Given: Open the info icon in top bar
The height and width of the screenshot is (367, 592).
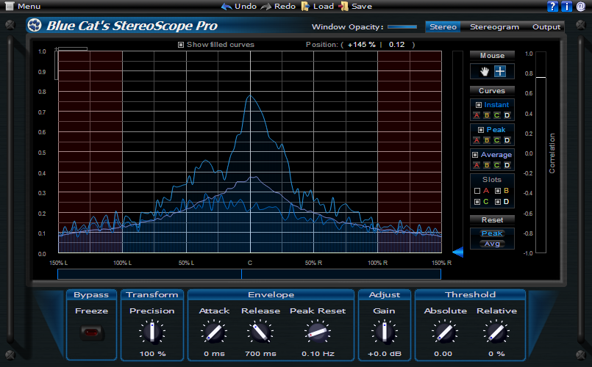Looking at the screenshot, I should click(x=566, y=7).
